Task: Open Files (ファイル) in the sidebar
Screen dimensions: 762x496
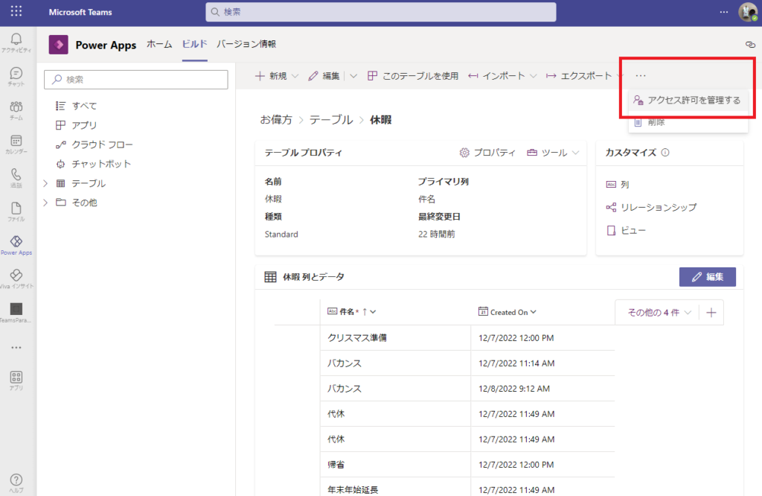Action: click(x=16, y=212)
